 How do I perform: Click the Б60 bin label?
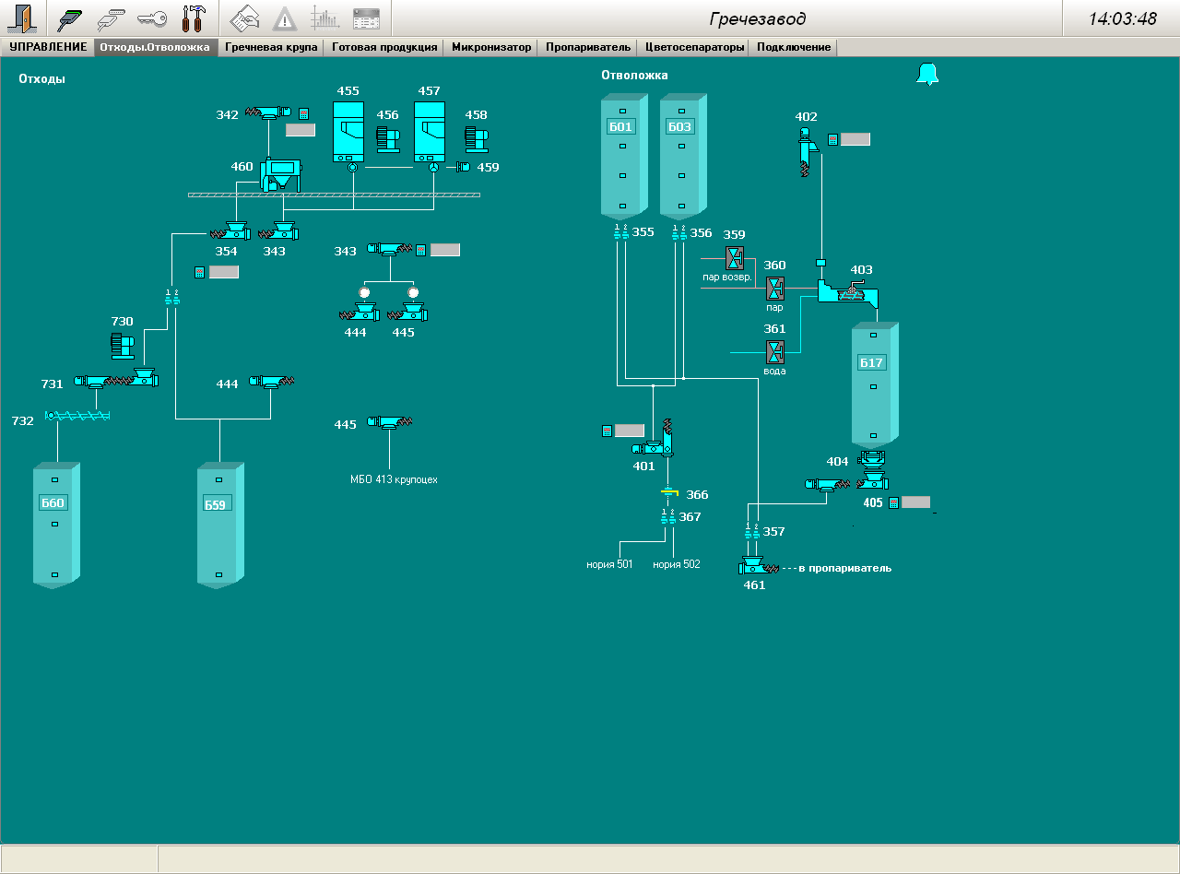click(53, 502)
